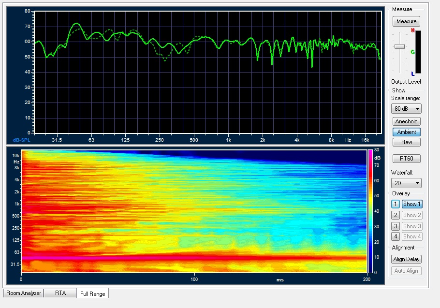Select the Full Range tab
440x308 pixels.
pyautogui.click(x=92, y=293)
